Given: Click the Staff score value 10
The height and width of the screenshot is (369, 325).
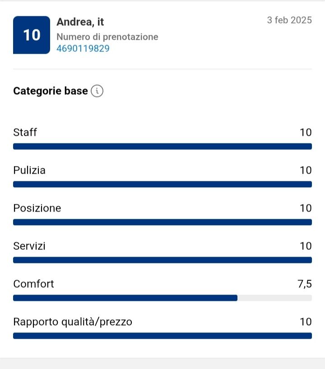Looking at the screenshot, I should (306, 132).
